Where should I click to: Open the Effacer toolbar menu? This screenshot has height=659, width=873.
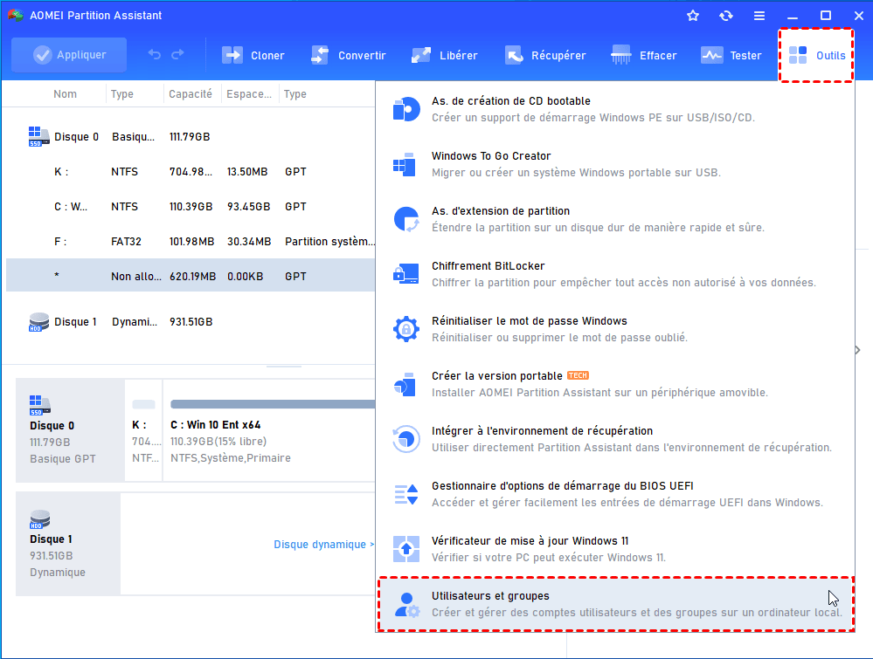pos(643,55)
